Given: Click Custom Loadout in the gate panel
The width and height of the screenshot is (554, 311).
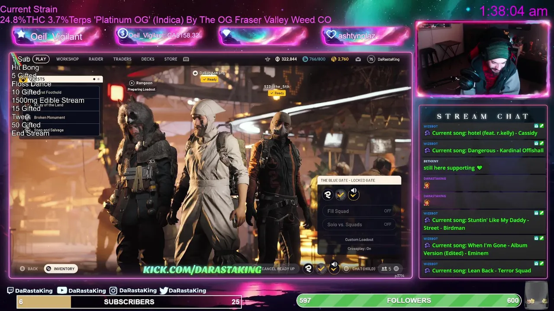Looking at the screenshot, I should tap(359, 240).
